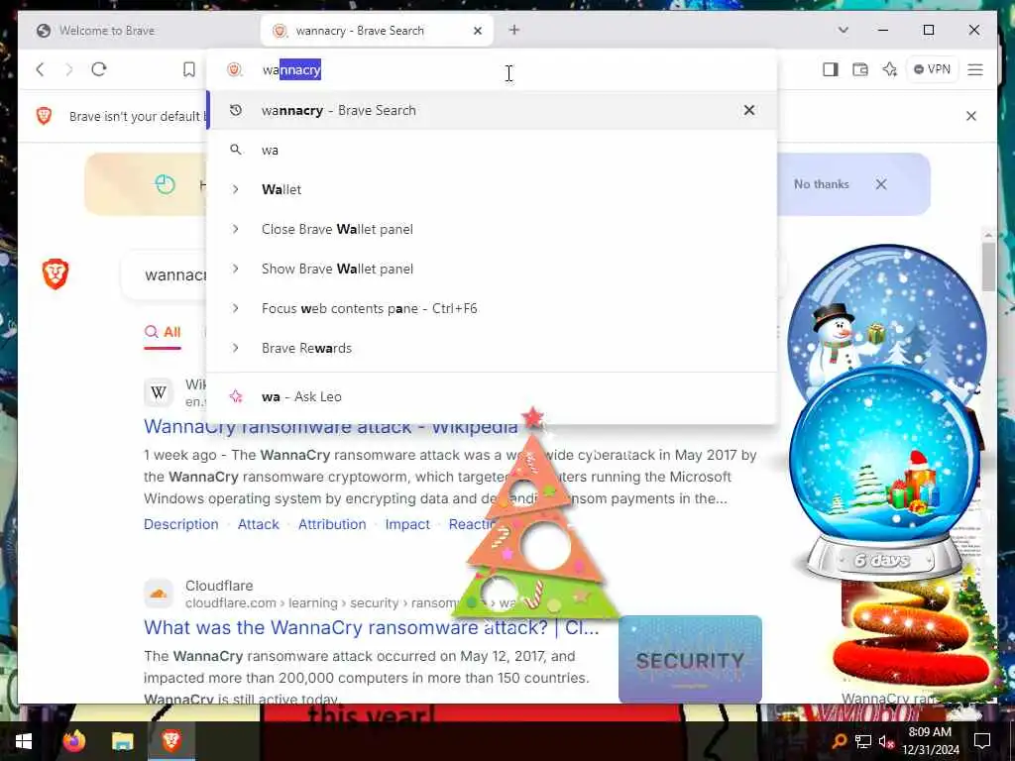Select the Wallet command suggestion
1015x761 pixels.
(x=492, y=189)
